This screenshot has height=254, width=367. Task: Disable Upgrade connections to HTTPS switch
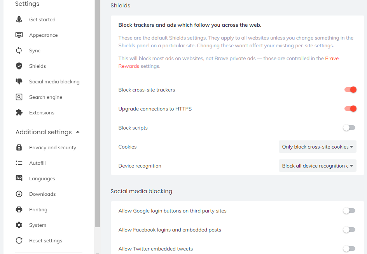[x=350, y=109]
